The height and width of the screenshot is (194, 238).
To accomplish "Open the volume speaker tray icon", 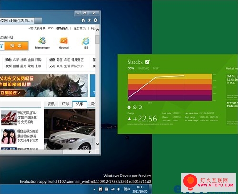I will coord(119,189).
